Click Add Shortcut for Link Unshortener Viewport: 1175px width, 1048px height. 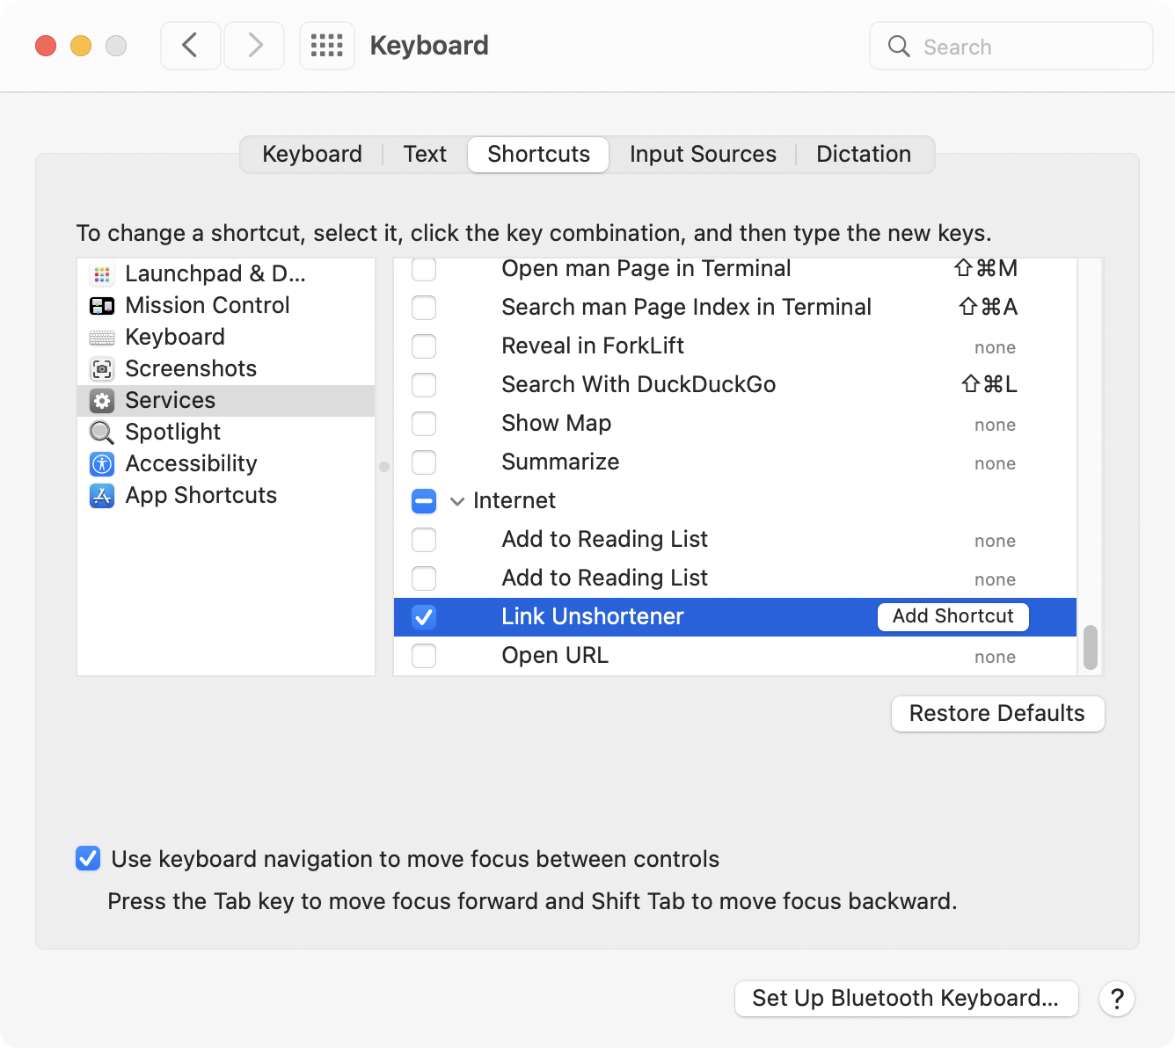coord(952,617)
